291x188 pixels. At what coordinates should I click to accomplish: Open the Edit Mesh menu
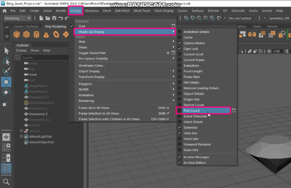pos(122,11)
